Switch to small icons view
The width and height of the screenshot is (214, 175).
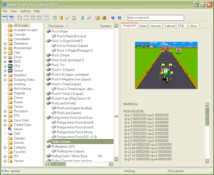point(26,18)
